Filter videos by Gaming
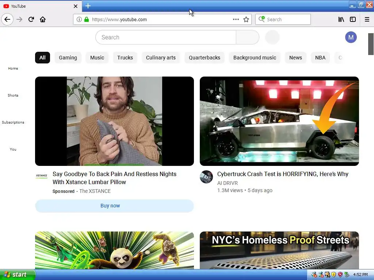 pyautogui.click(x=68, y=58)
